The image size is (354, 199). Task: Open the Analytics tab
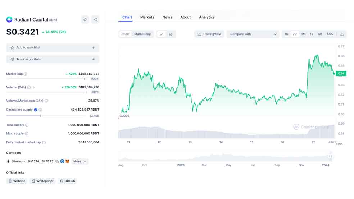206,17
